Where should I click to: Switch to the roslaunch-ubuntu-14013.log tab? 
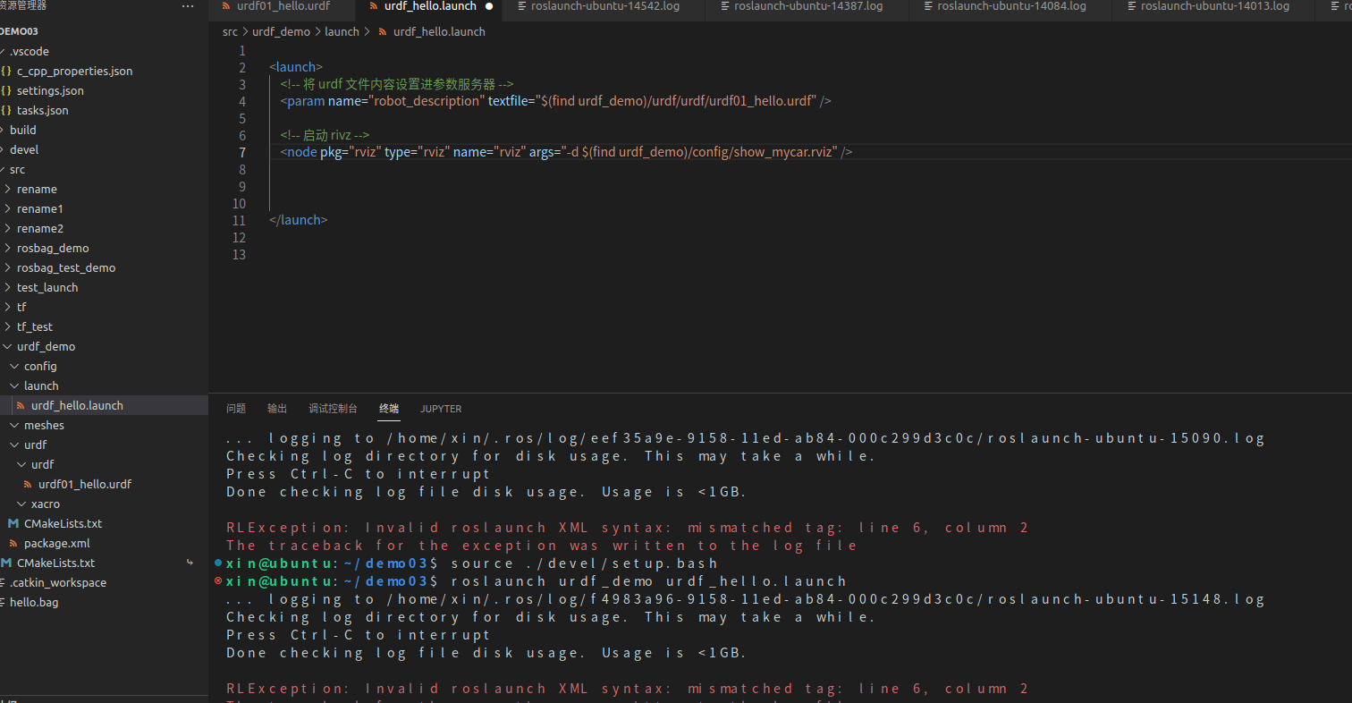coord(1214,6)
